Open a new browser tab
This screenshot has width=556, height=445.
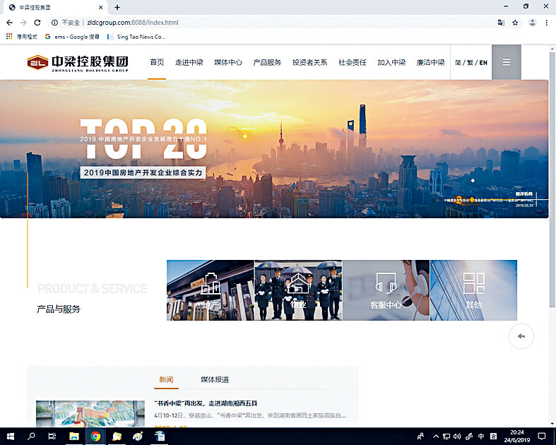pos(117,7)
